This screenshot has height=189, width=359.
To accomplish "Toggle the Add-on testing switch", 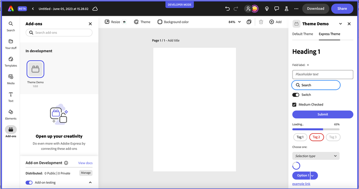I will 29,183.
